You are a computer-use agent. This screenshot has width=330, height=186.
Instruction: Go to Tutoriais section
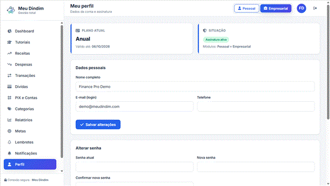(30, 42)
